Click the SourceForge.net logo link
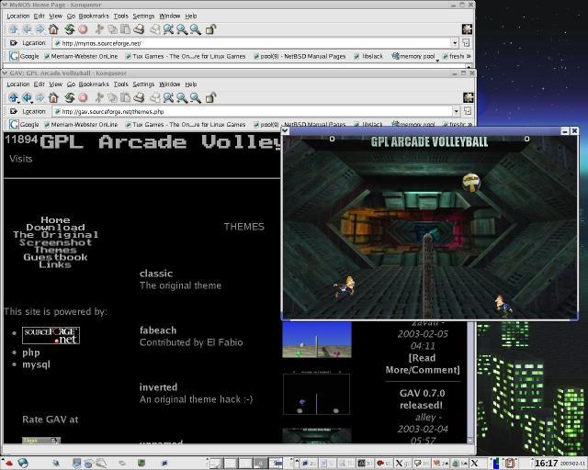 click(x=51, y=335)
